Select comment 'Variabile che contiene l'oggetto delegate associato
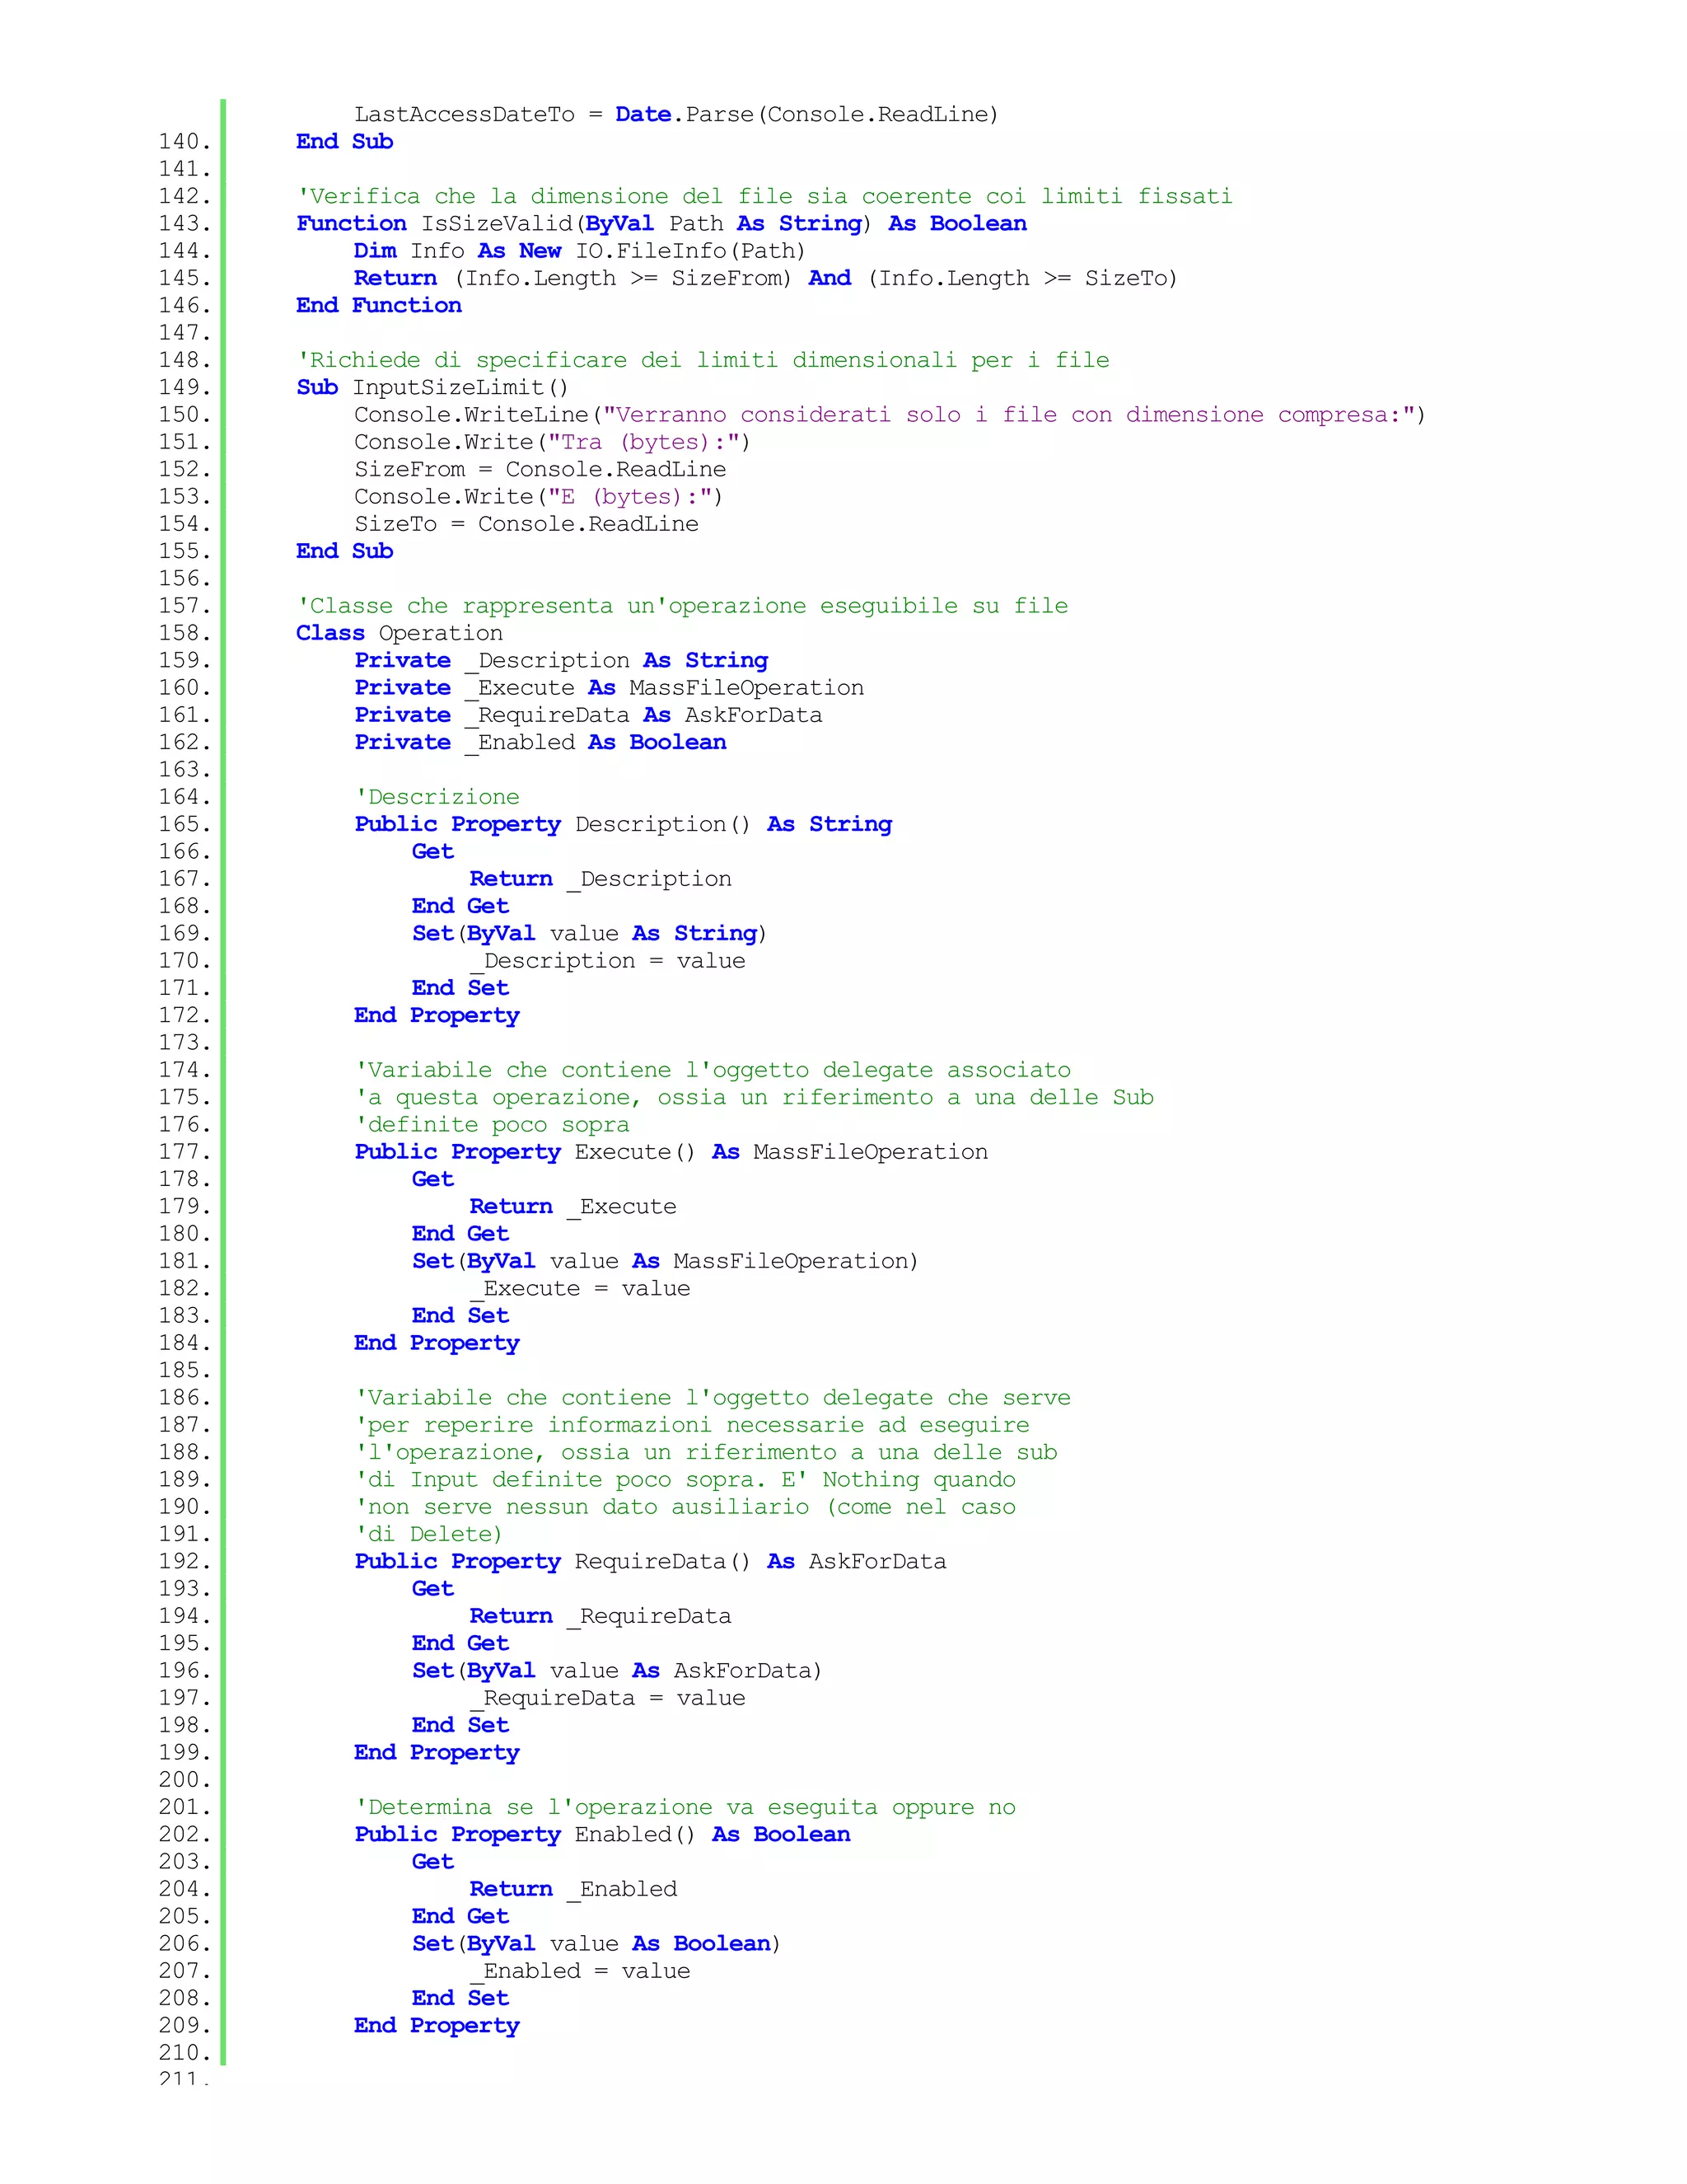1687x2184 pixels. tap(713, 1070)
